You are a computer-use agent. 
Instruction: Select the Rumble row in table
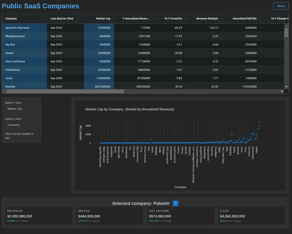click(10, 87)
